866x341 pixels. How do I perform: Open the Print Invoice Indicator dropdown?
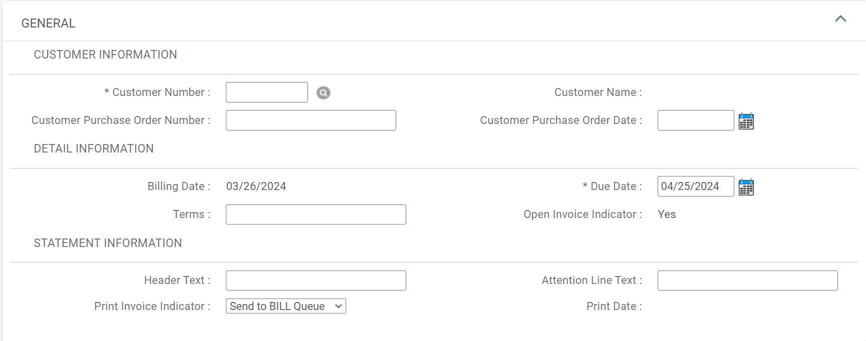tap(285, 305)
